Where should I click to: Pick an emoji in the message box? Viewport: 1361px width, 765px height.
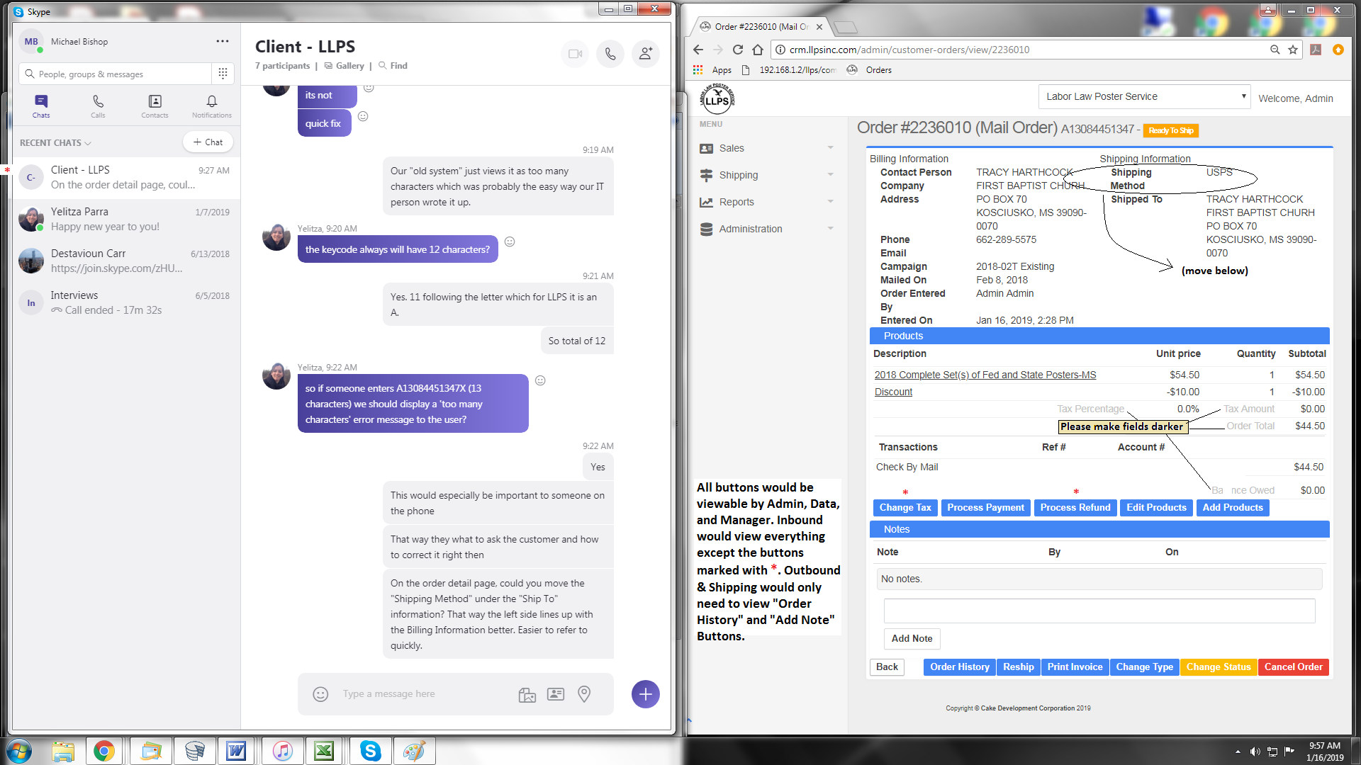[x=320, y=694]
